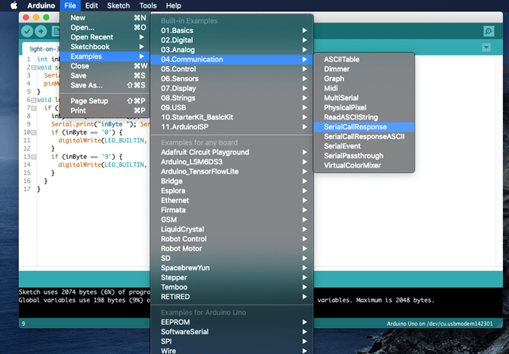Open the PhysicalPixel example
This screenshot has width=509, height=354.
tap(364, 107)
